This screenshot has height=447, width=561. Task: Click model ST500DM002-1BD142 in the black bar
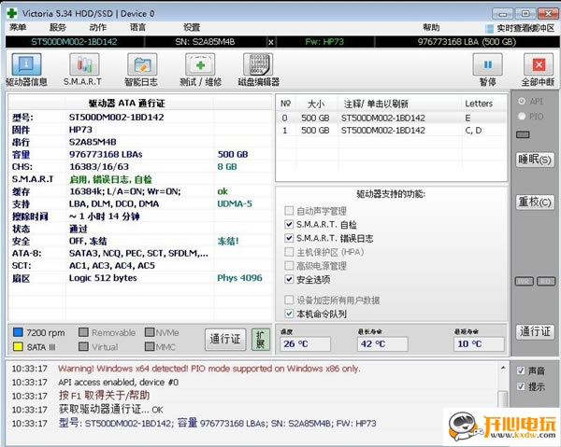[75, 42]
